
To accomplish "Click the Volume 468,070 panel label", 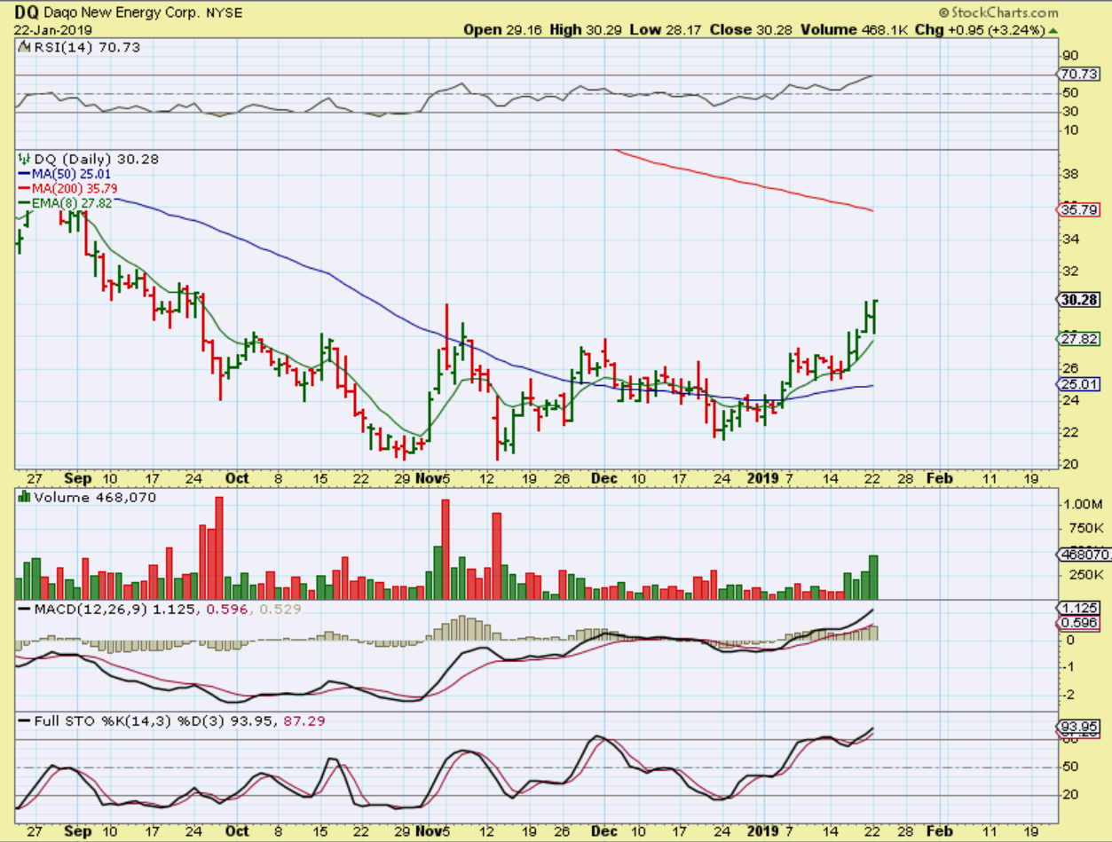I will click(94, 498).
